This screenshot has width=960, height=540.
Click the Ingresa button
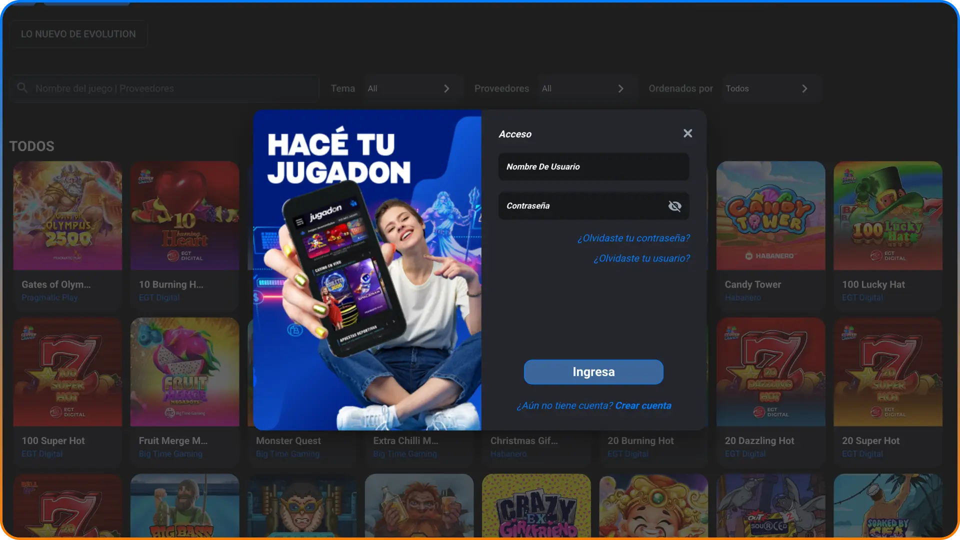pyautogui.click(x=593, y=372)
